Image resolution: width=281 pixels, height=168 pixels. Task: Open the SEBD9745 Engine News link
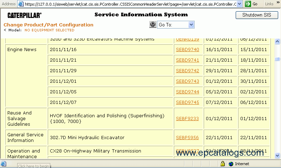click(187, 102)
